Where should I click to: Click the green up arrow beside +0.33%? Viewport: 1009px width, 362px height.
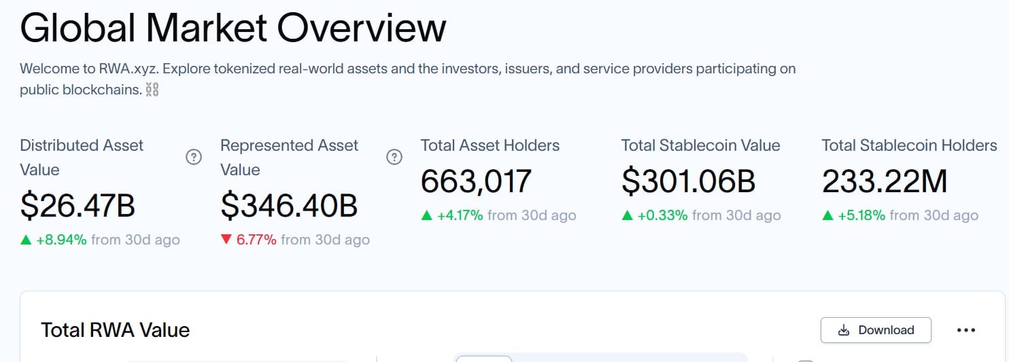coord(628,215)
